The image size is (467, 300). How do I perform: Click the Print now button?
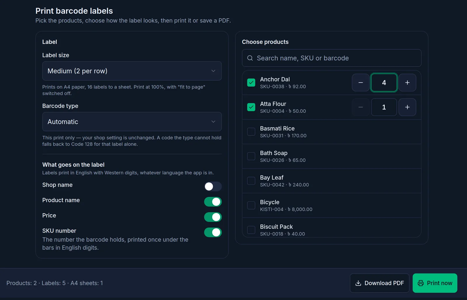pos(435,283)
